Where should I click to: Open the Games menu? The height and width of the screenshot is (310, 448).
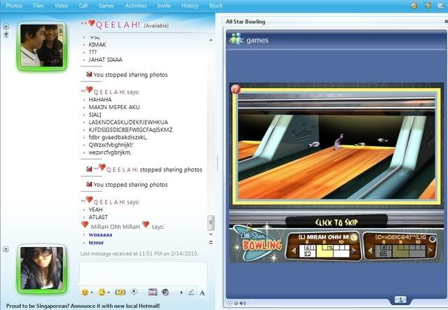pos(107,6)
